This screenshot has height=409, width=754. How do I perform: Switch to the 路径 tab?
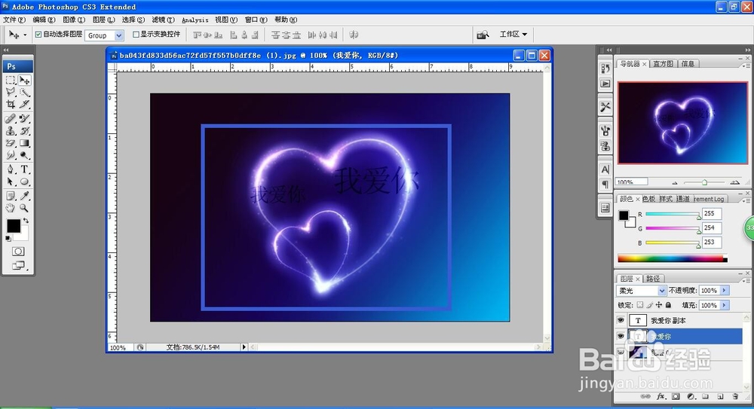[653, 278]
